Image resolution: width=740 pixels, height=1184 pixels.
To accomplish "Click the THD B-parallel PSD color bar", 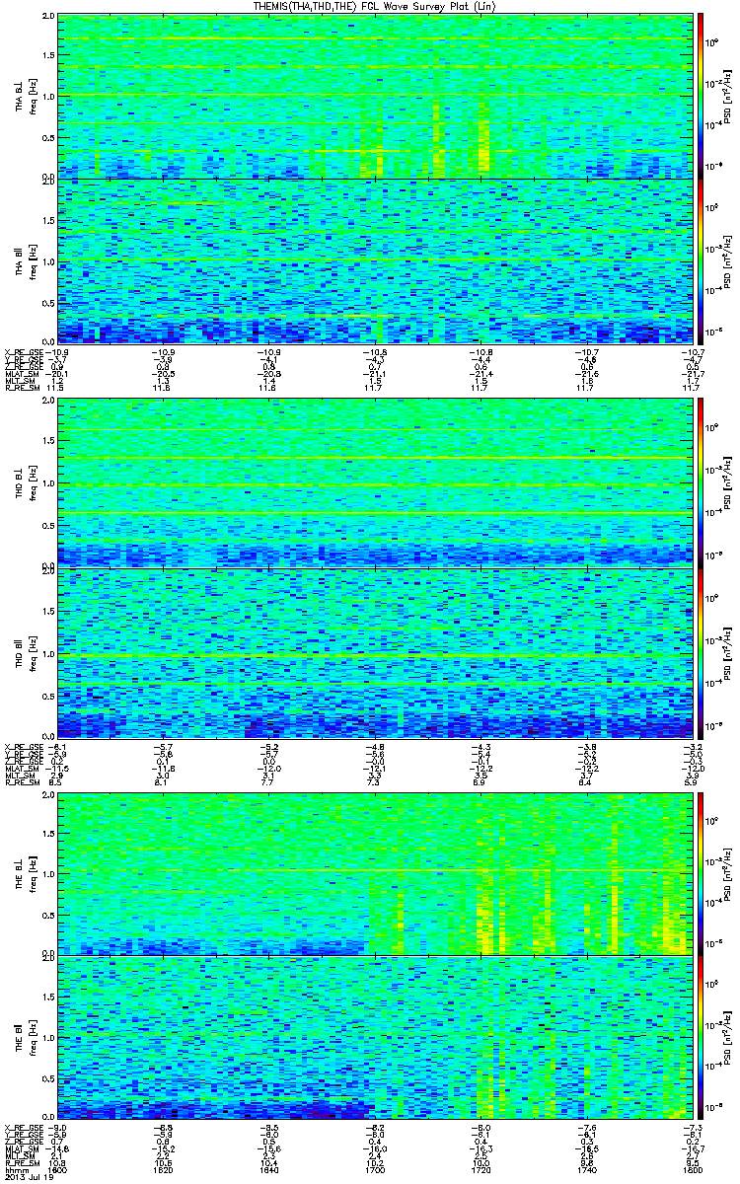I will 702,652.
